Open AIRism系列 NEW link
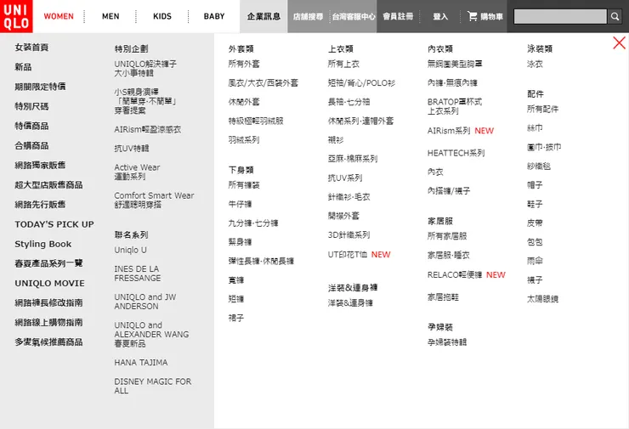629x429 pixels. pyautogui.click(x=461, y=131)
